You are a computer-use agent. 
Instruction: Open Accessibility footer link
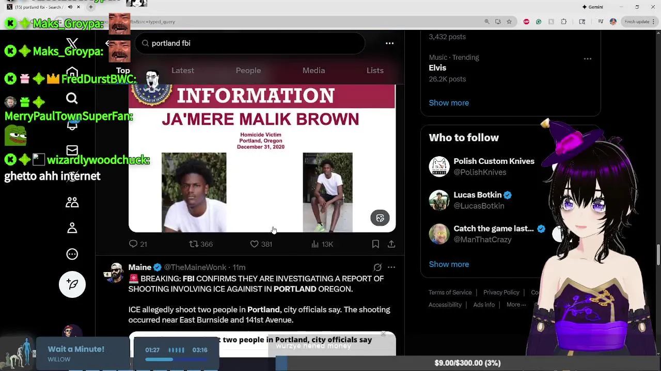445,305
